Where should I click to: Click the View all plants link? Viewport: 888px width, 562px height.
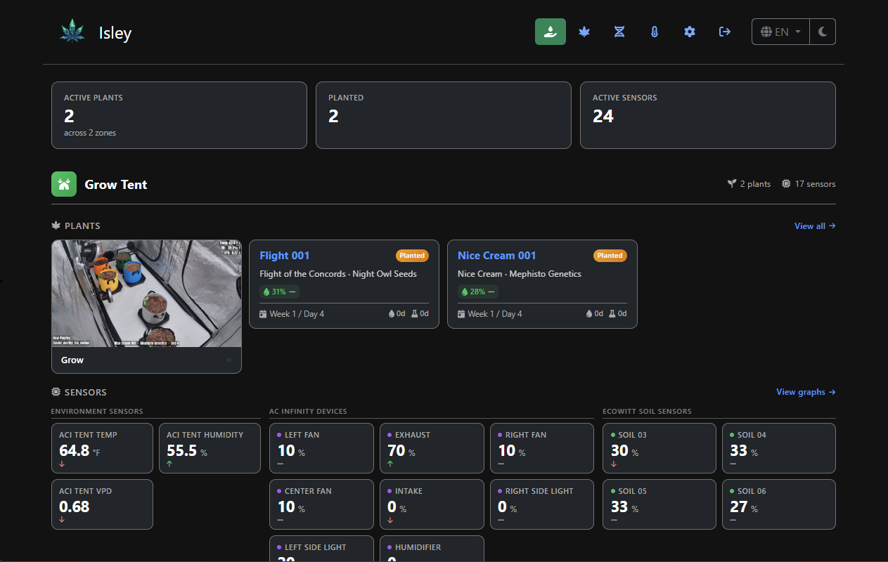pos(814,226)
